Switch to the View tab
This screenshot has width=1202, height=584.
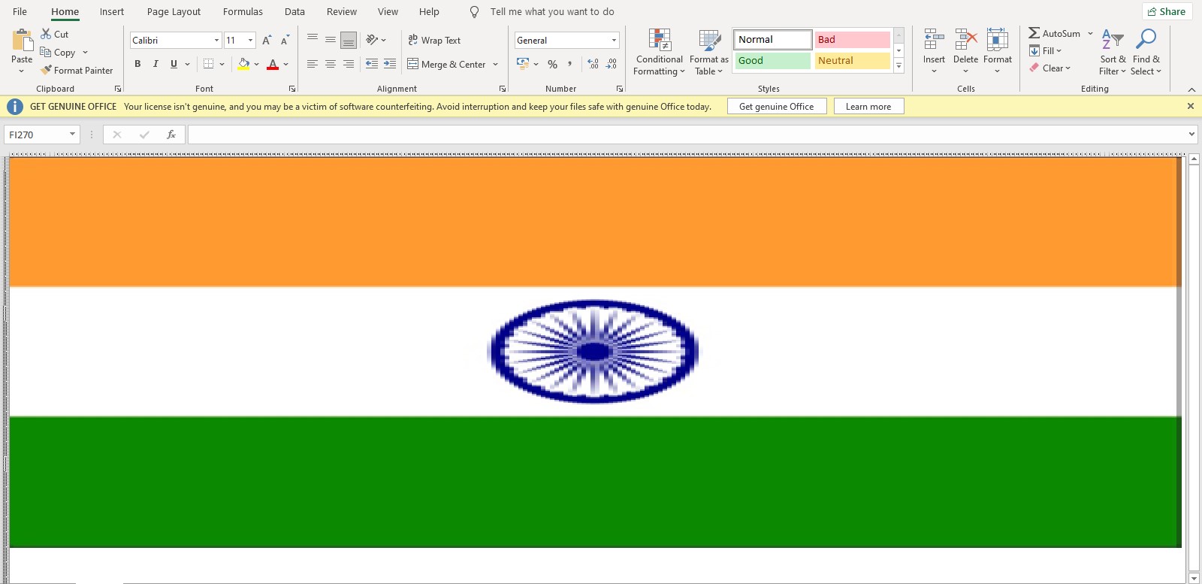[x=388, y=11]
